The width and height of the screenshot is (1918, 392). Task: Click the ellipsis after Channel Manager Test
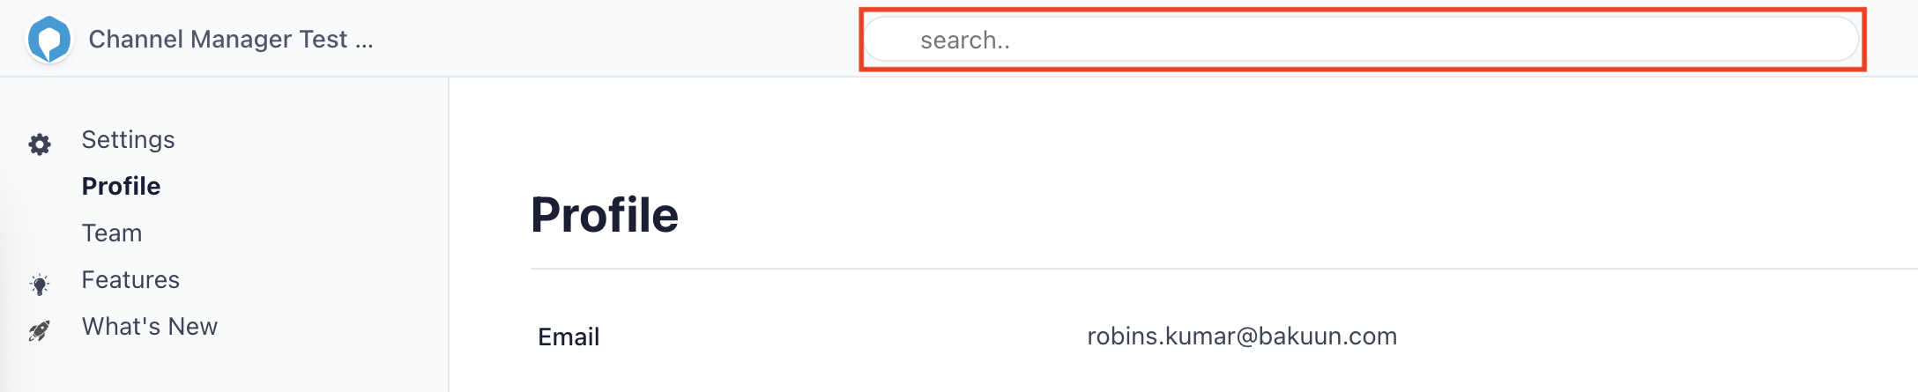click(364, 41)
